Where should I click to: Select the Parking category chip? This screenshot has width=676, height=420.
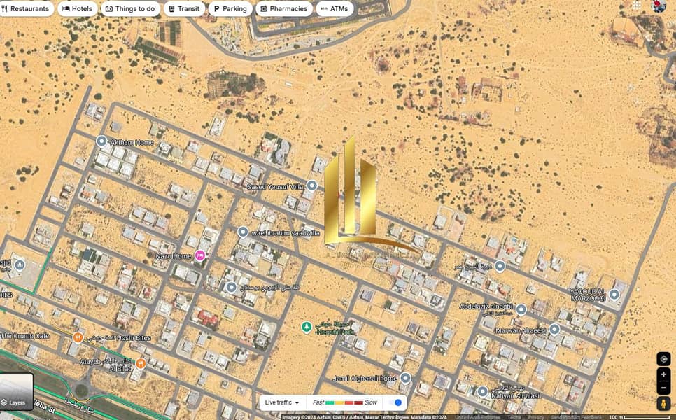[230, 8]
